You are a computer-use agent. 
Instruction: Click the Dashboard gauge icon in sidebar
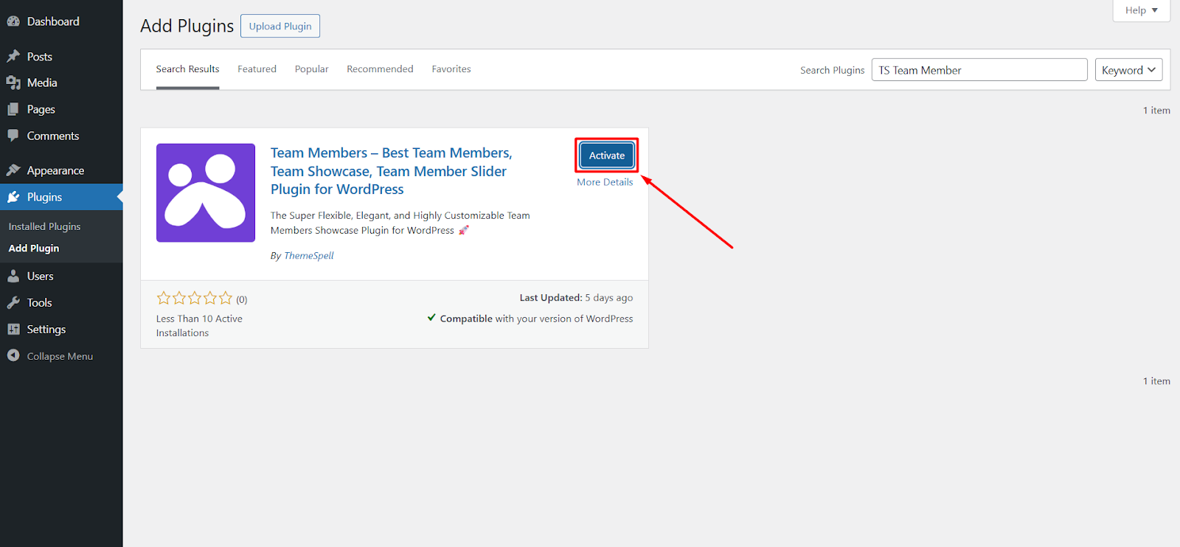point(13,21)
